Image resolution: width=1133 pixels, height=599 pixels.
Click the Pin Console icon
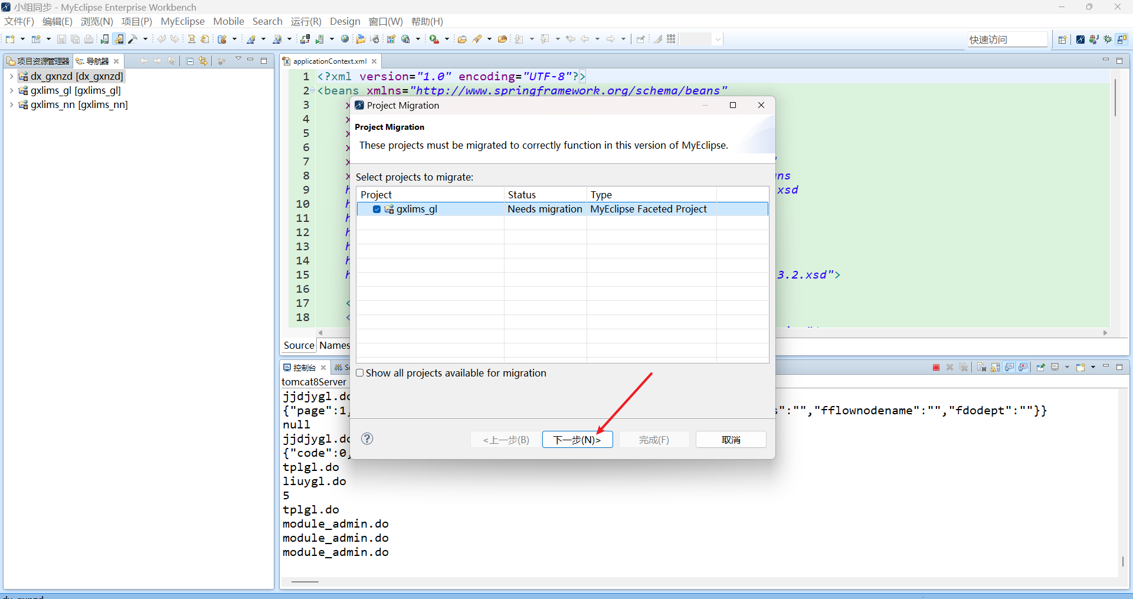pos(1040,367)
